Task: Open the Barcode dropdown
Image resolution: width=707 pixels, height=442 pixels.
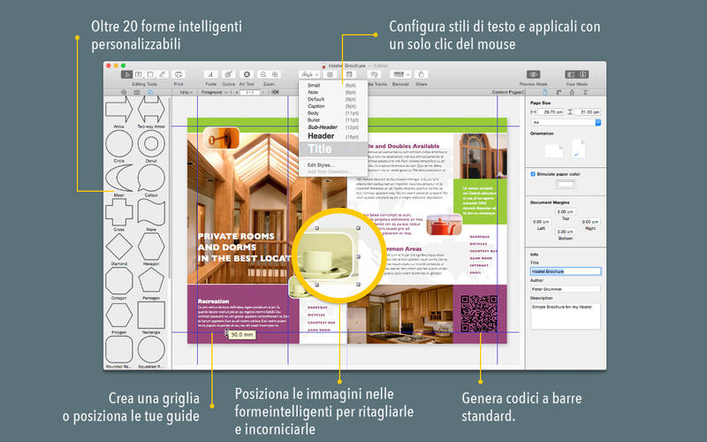Action: pyautogui.click(x=400, y=74)
